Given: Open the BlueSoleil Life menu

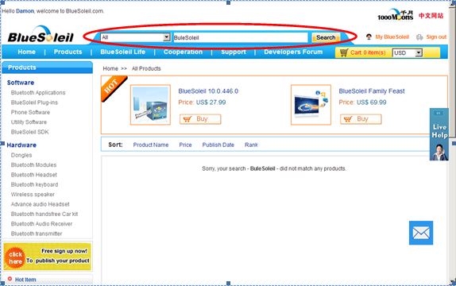Looking at the screenshot, I should pyautogui.click(x=122, y=52).
